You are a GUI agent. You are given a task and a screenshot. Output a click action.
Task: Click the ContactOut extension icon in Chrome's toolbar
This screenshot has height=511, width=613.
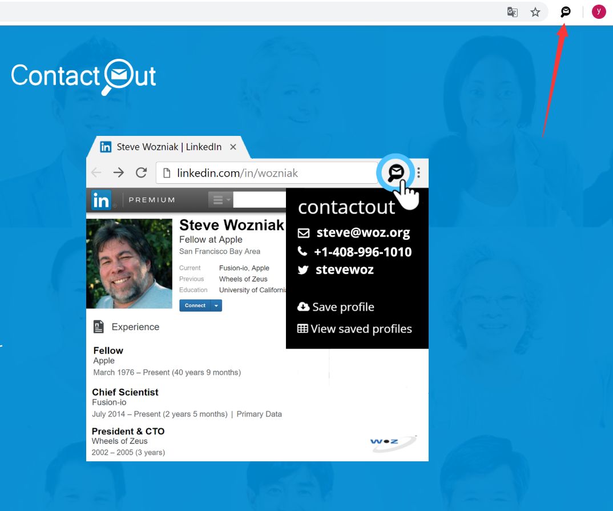pyautogui.click(x=565, y=11)
